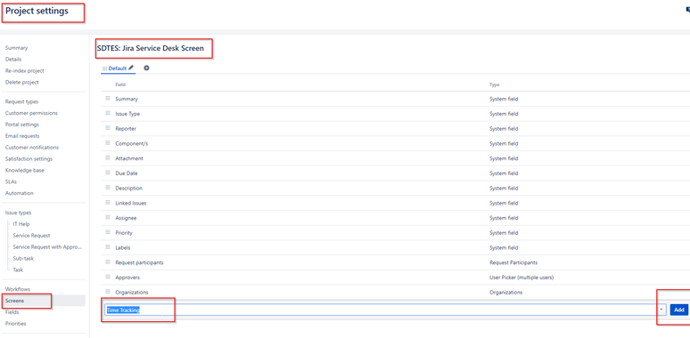Grab the drag handle for Summary field
Image resolution: width=690 pixels, height=338 pixels.
pyautogui.click(x=107, y=99)
